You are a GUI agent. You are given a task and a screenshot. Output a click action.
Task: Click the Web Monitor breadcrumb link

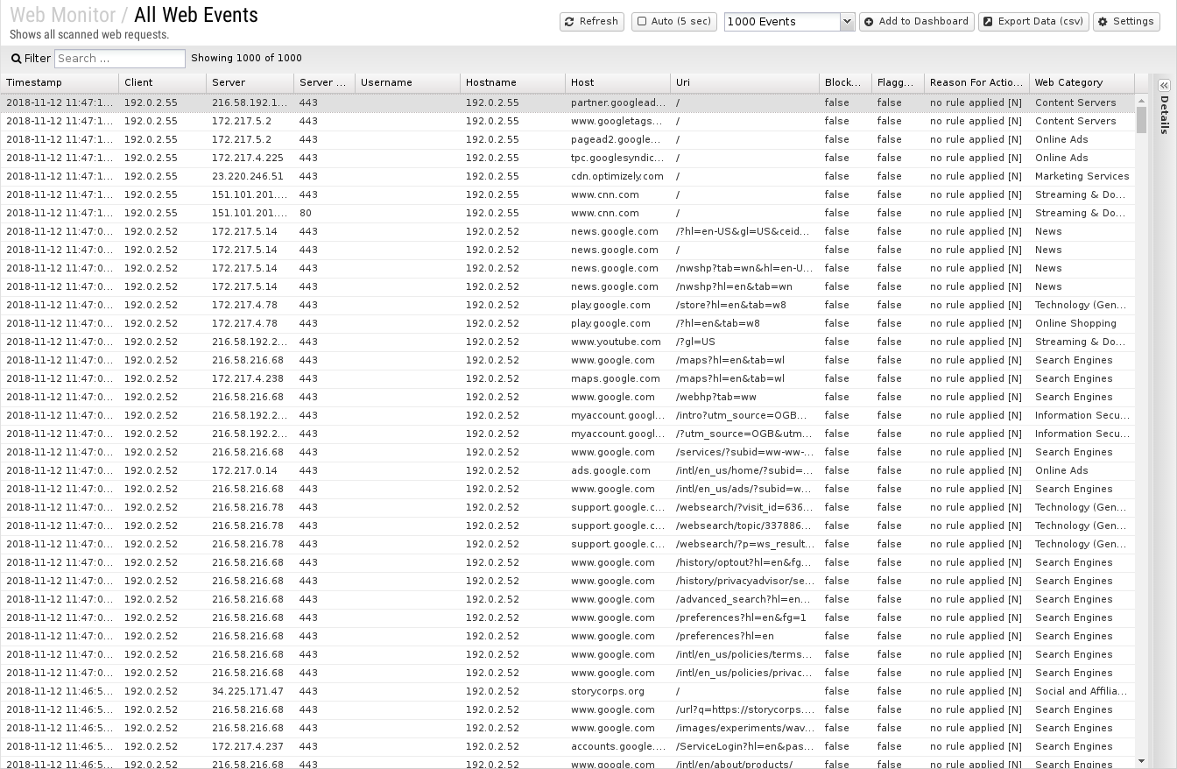pos(62,15)
